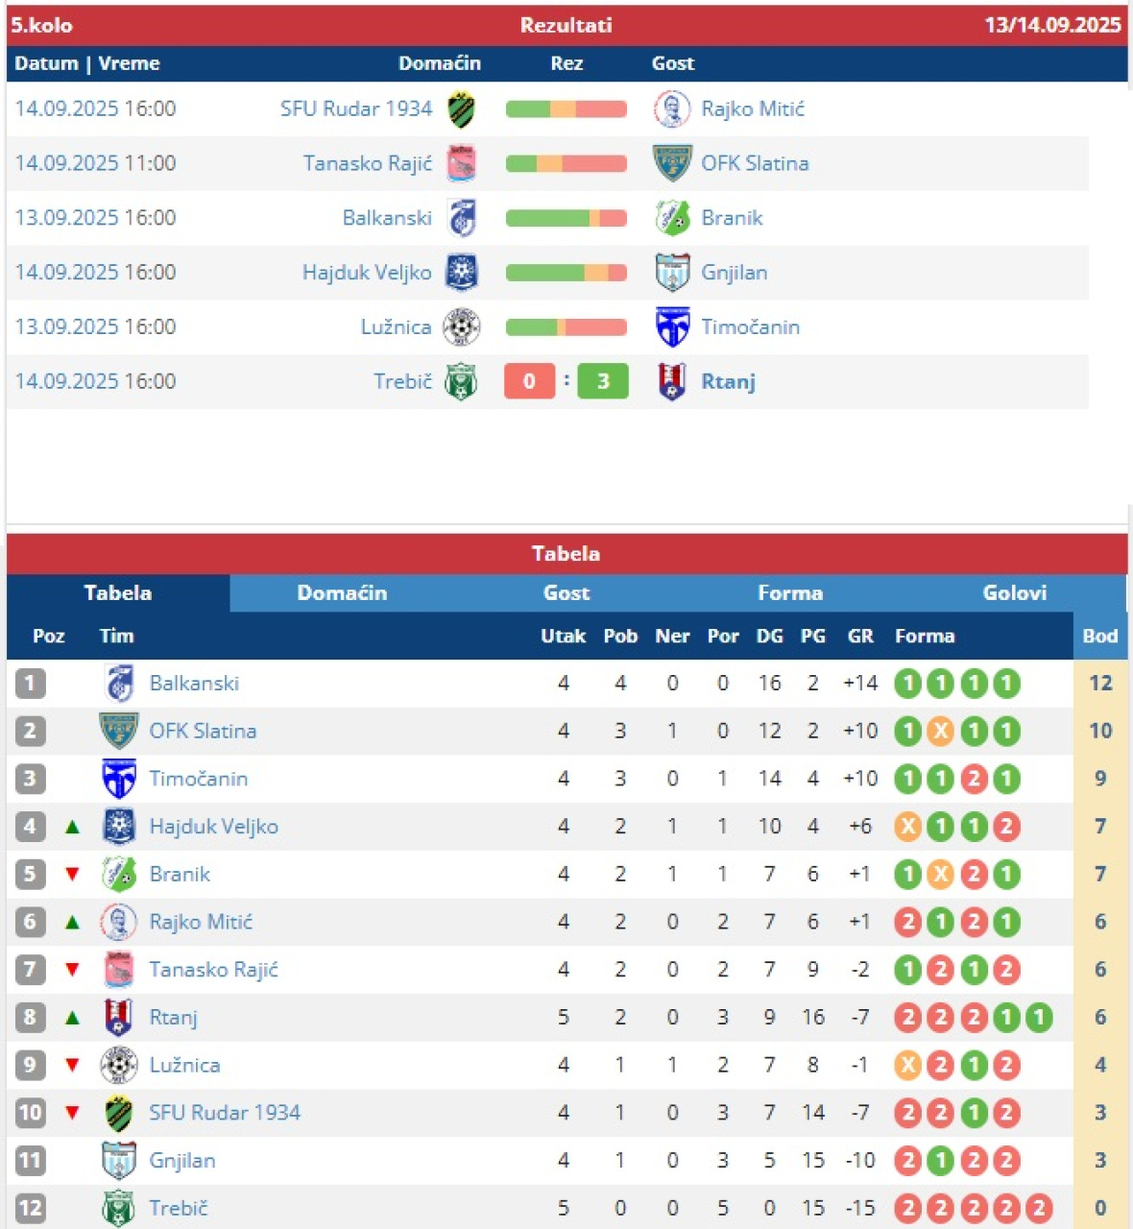The width and height of the screenshot is (1133, 1229).
Task: Click Timočanin crest in standings table
Action: point(119,779)
